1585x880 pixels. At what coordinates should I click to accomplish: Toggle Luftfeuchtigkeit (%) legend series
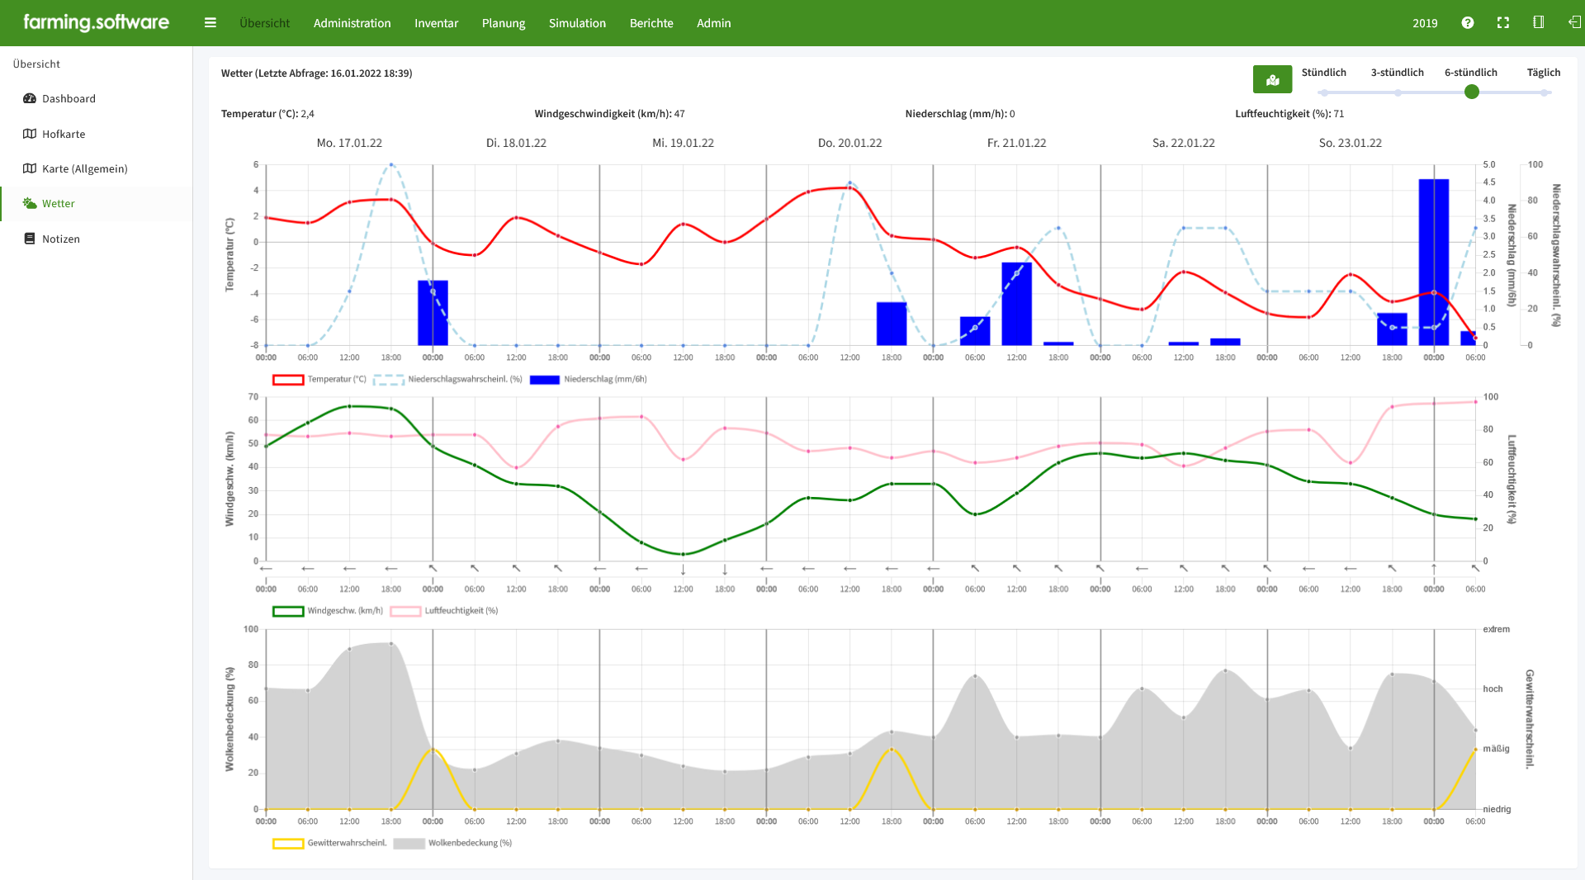tap(444, 612)
